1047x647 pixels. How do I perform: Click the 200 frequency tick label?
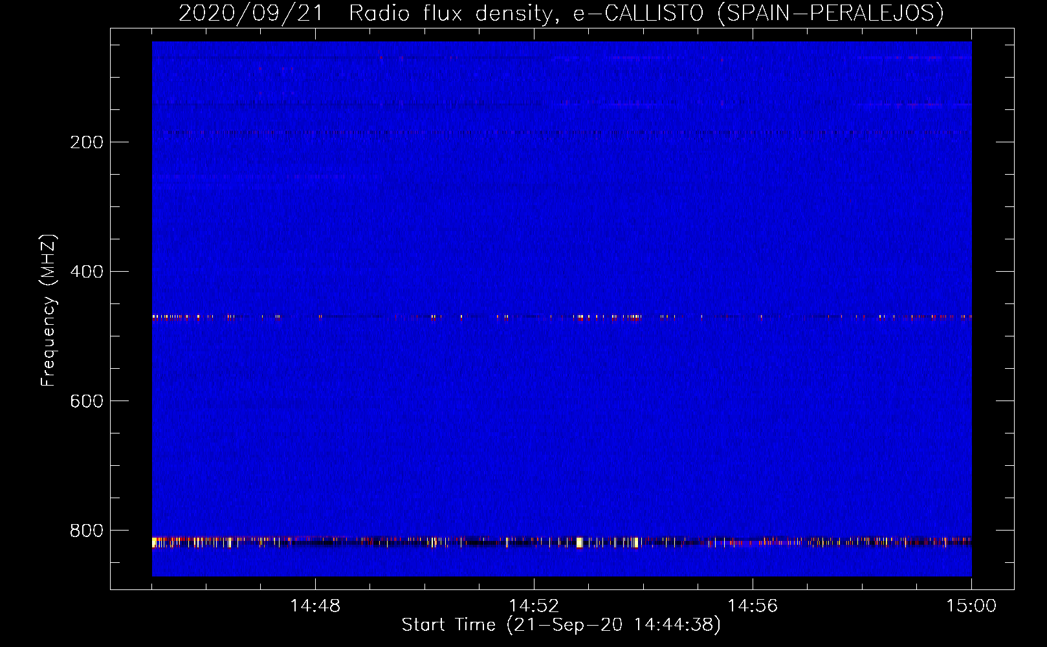click(x=87, y=142)
